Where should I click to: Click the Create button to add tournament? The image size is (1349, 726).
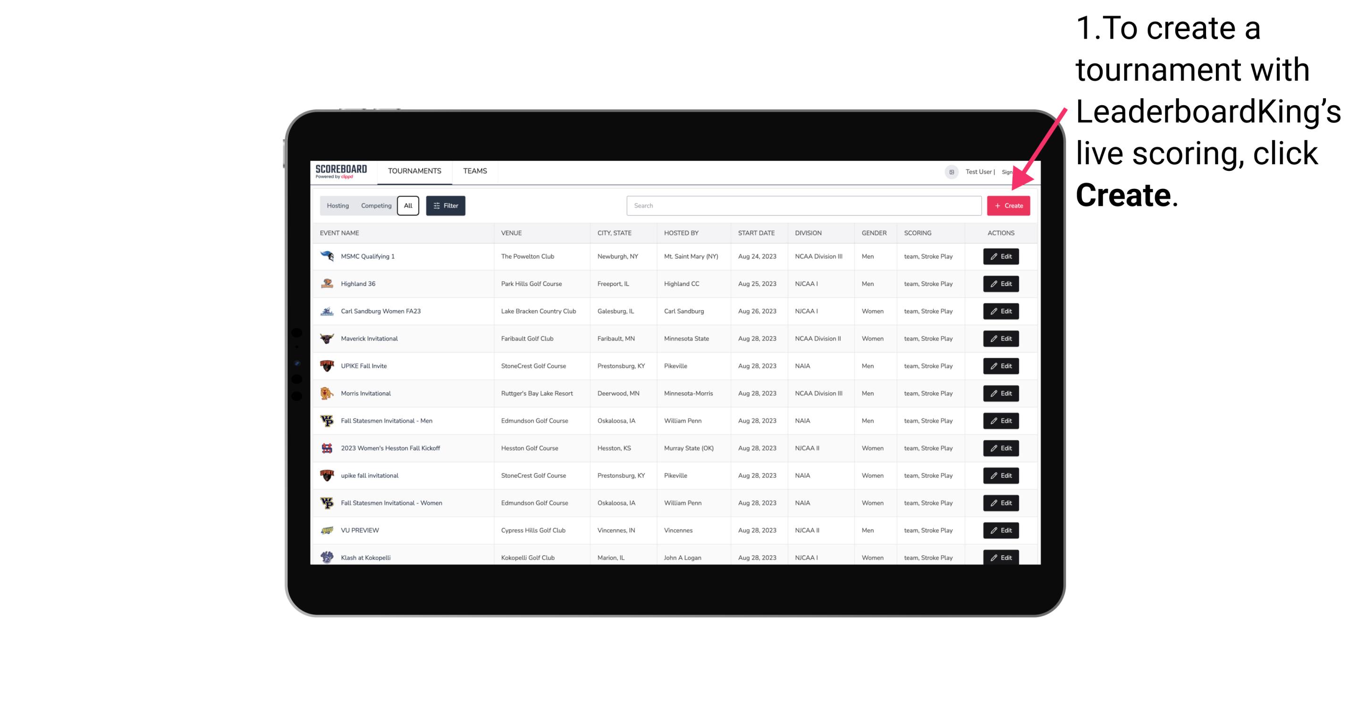(1008, 206)
